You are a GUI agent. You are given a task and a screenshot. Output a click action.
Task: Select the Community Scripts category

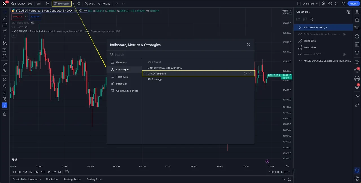click(124, 91)
